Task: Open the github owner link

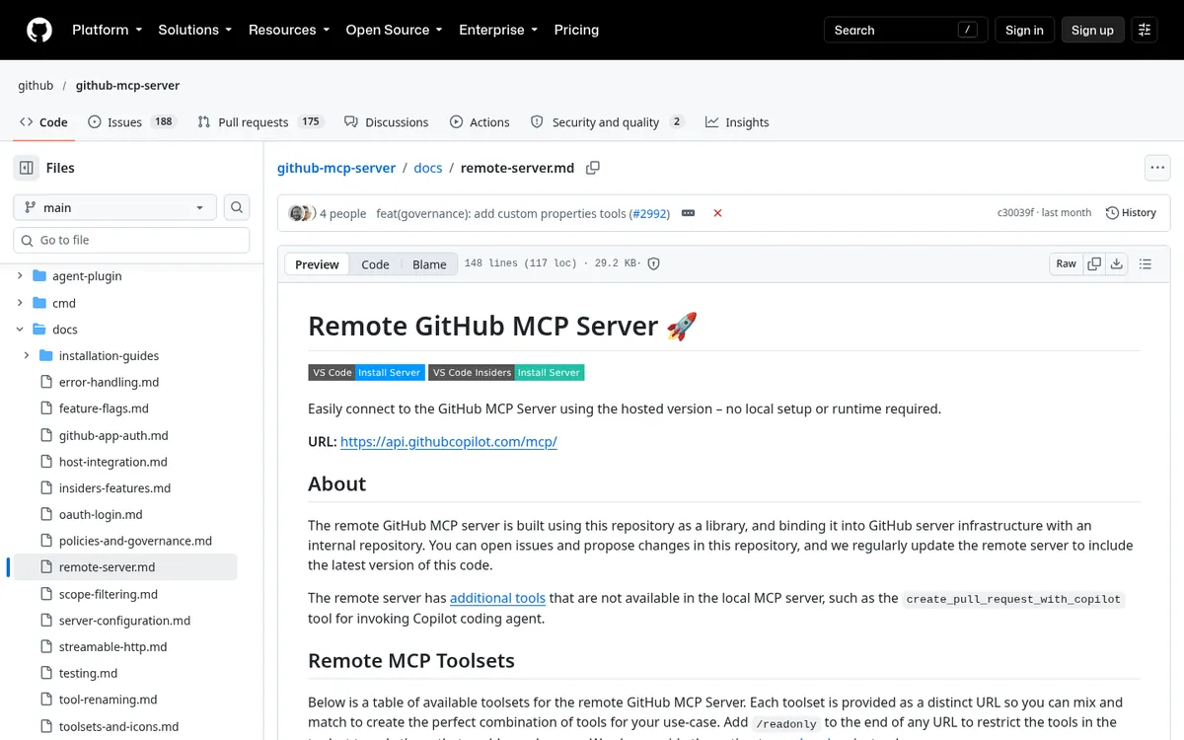Action: (36, 85)
